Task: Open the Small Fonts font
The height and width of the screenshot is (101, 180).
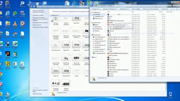Action: pos(66,59)
